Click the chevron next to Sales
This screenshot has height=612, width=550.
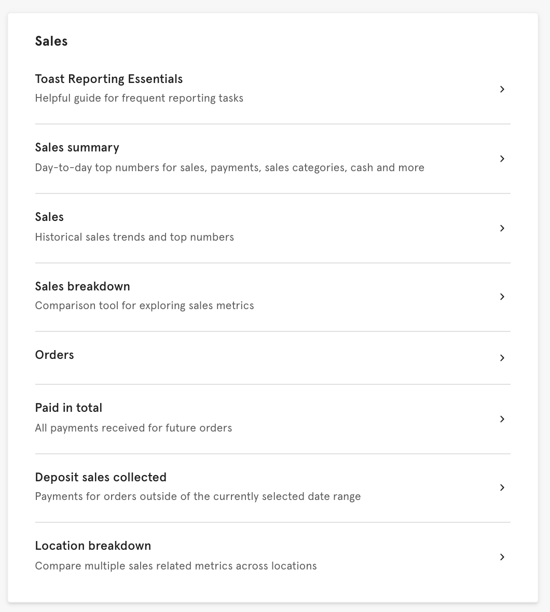[x=502, y=228]
